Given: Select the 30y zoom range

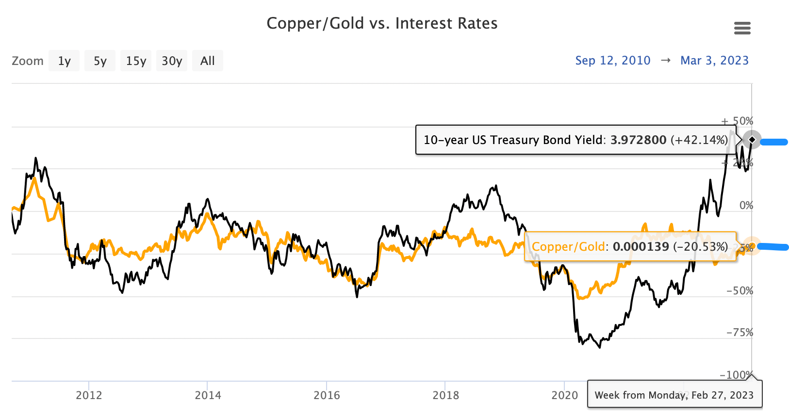Looking at the screenshot, I should point(172,61).
